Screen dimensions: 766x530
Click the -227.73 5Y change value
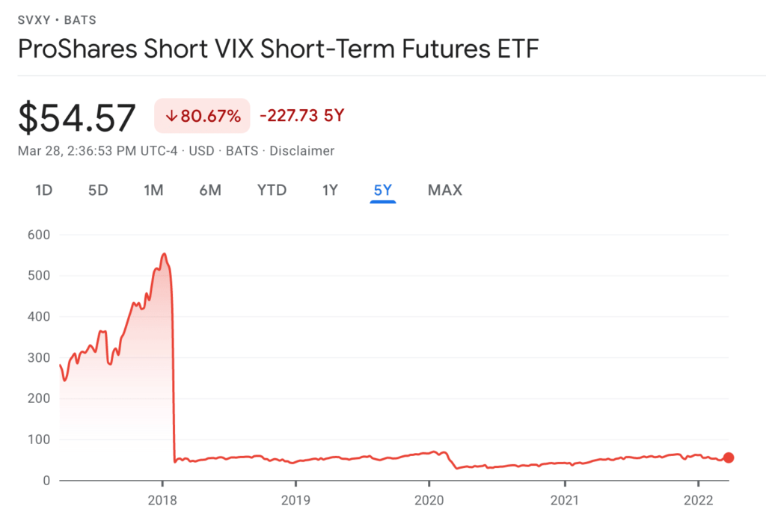[301, 116]
